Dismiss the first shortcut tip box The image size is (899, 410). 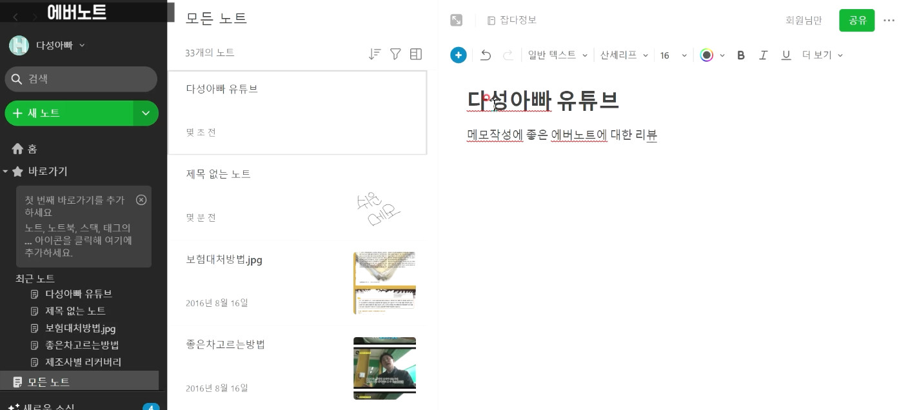pos(141,200)
